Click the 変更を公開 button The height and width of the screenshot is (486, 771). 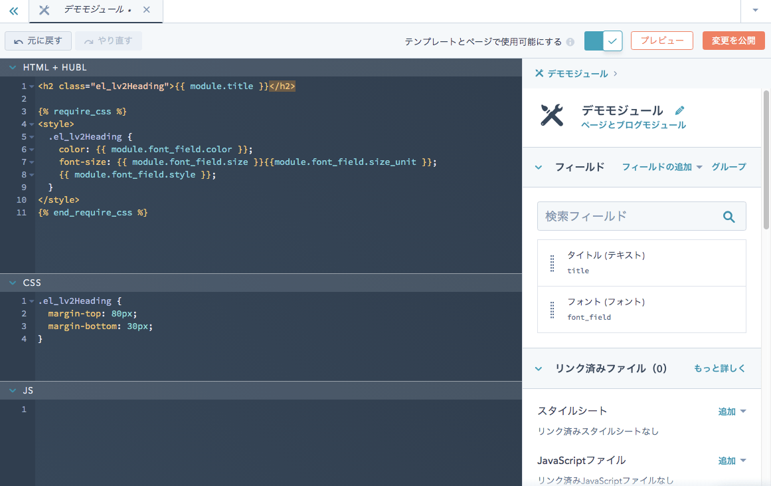733,41
